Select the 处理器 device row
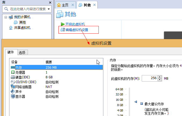Image resolution: width=182 pixels, height=116 pixels. click(x=57, y=72)
